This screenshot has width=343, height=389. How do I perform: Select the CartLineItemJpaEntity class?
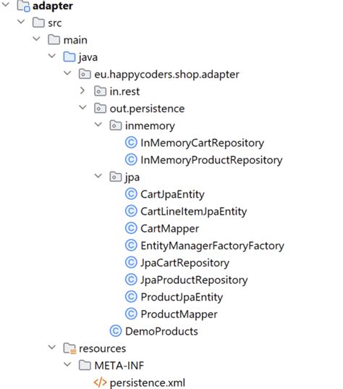tap(193, 212)
